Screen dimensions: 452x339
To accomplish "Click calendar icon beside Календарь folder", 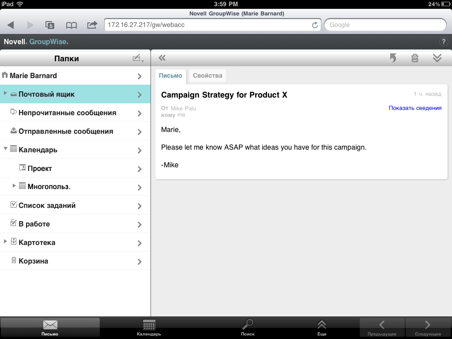I will tap(14, 149).
